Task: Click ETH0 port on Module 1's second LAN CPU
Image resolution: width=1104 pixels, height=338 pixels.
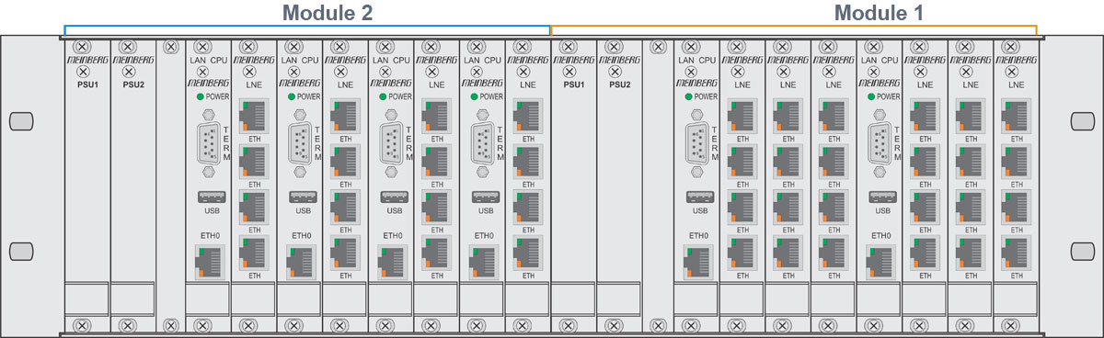Action: tap(880, 263)
